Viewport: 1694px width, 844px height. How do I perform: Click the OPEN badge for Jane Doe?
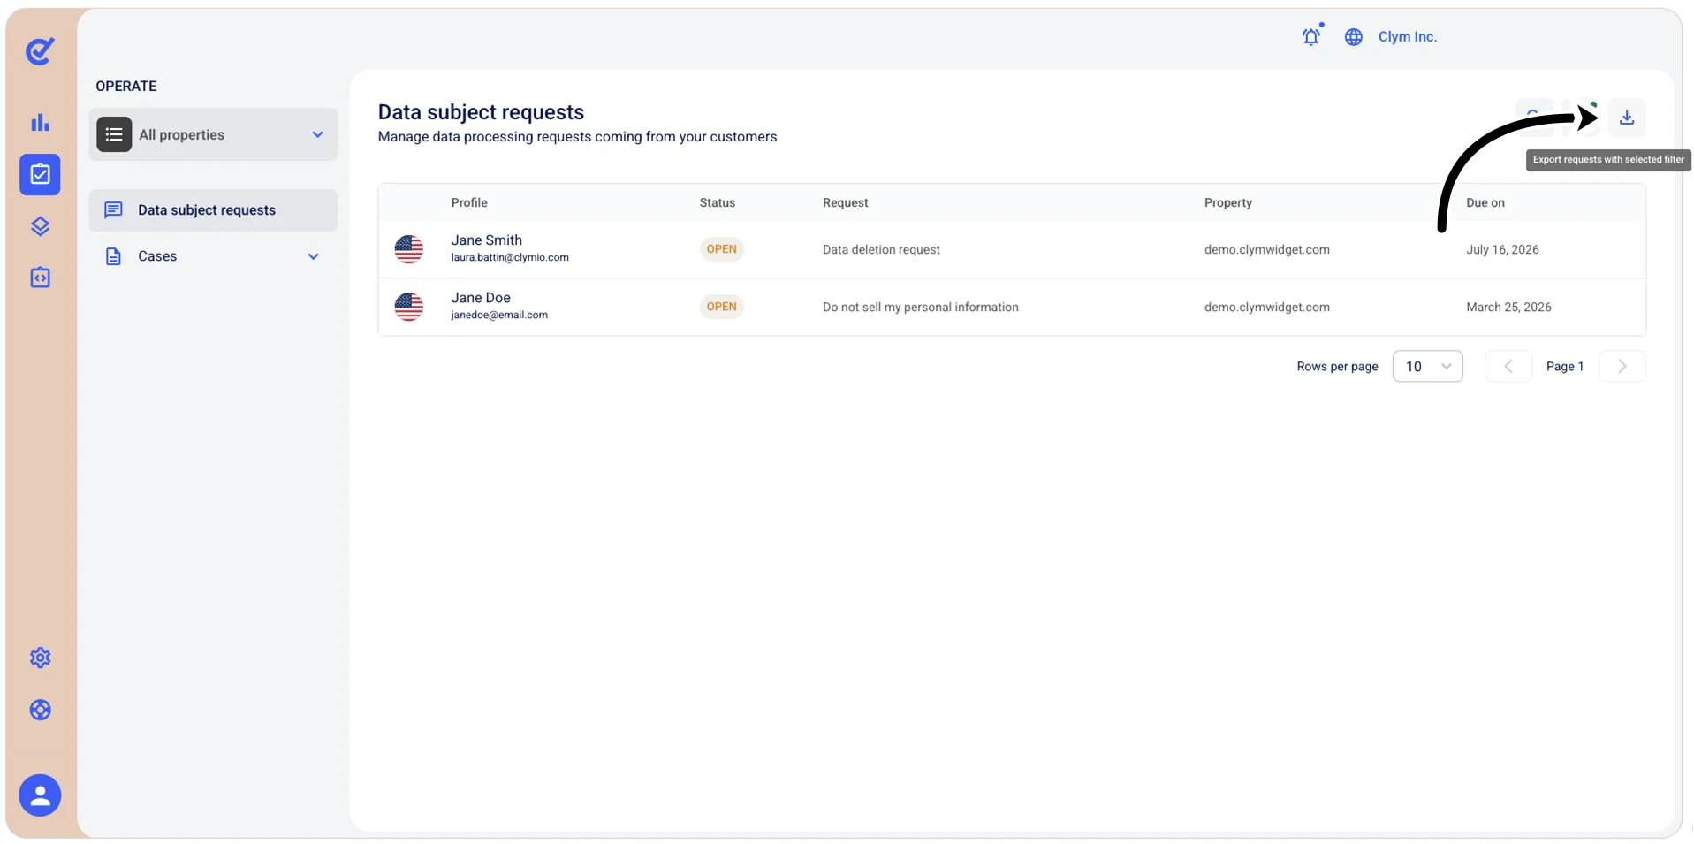click(721, 307)
